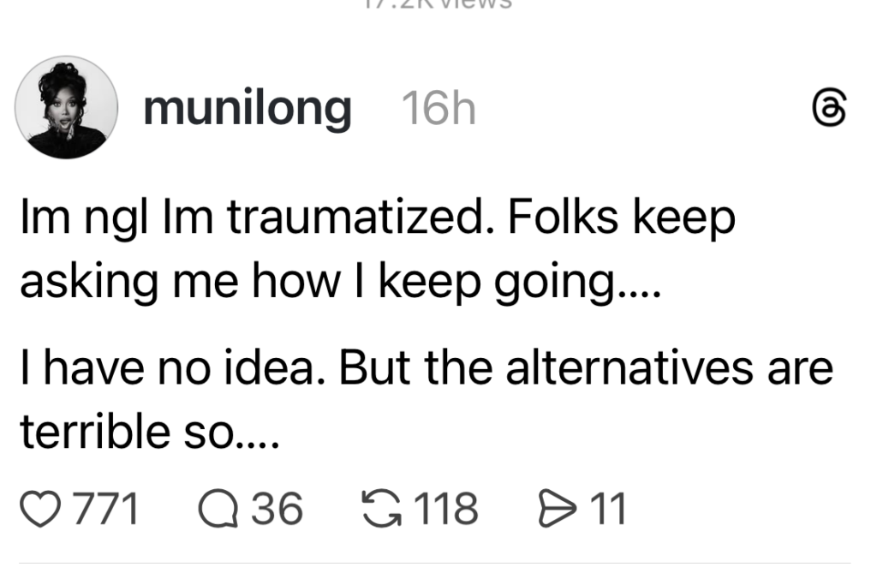Click the 11 shares count
The width and height of the screenshot is (877, 573).
[x=610, y=509]
